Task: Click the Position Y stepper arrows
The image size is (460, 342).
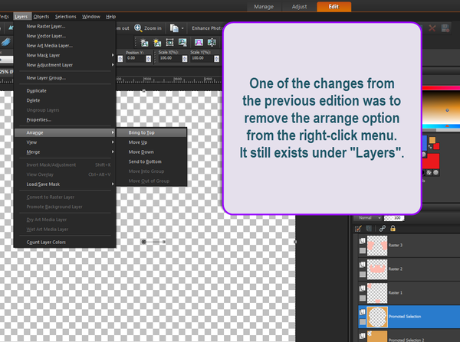Action: [149, 59]
